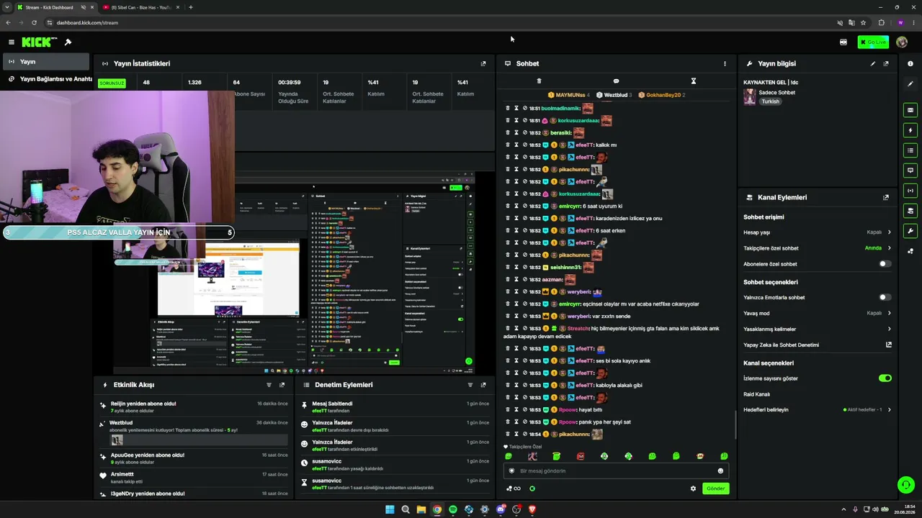Viewport: 922px width, 518px height.
Task: Click the Raid Kanalı option
Action: [x=756, y=394]
